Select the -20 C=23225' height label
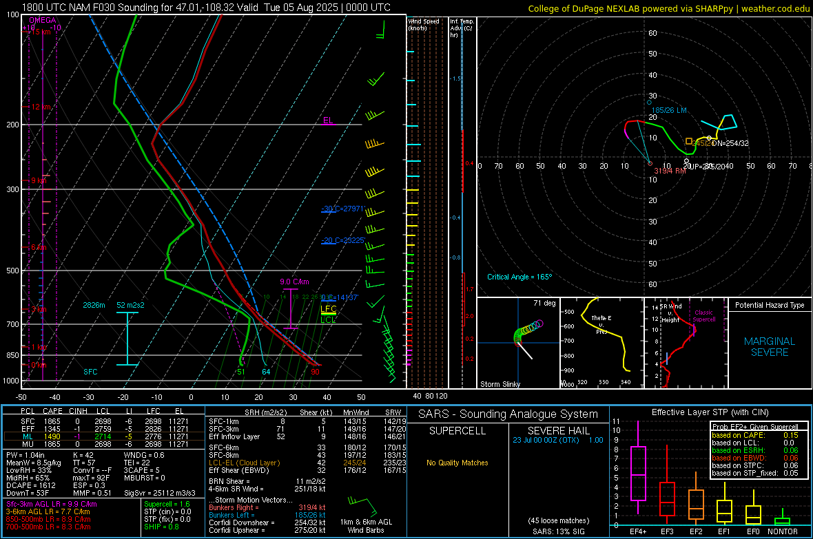Image resolution: width=813 pixels, height=539 pixels. pyautogui.click(x=343, y=240)
